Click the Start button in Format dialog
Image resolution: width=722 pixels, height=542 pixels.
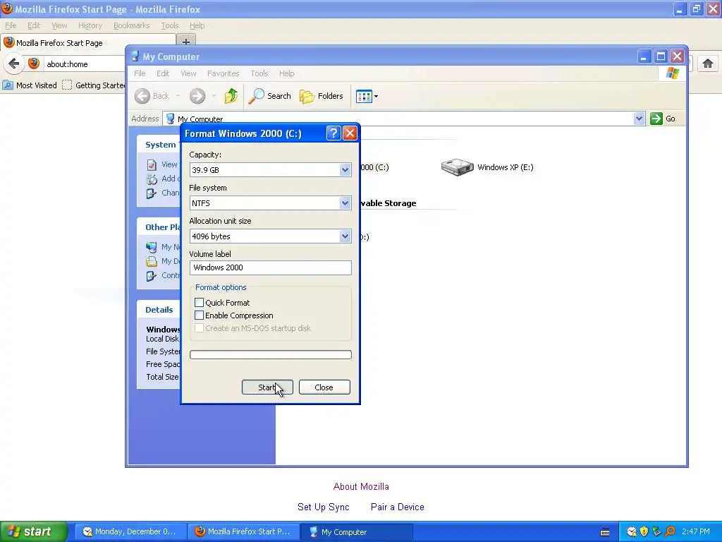point(267,387)
